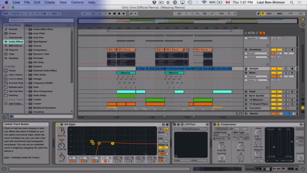Click the Compressor Sidechain button
This screenshot has height=173, width=307.
pos(222,129)
